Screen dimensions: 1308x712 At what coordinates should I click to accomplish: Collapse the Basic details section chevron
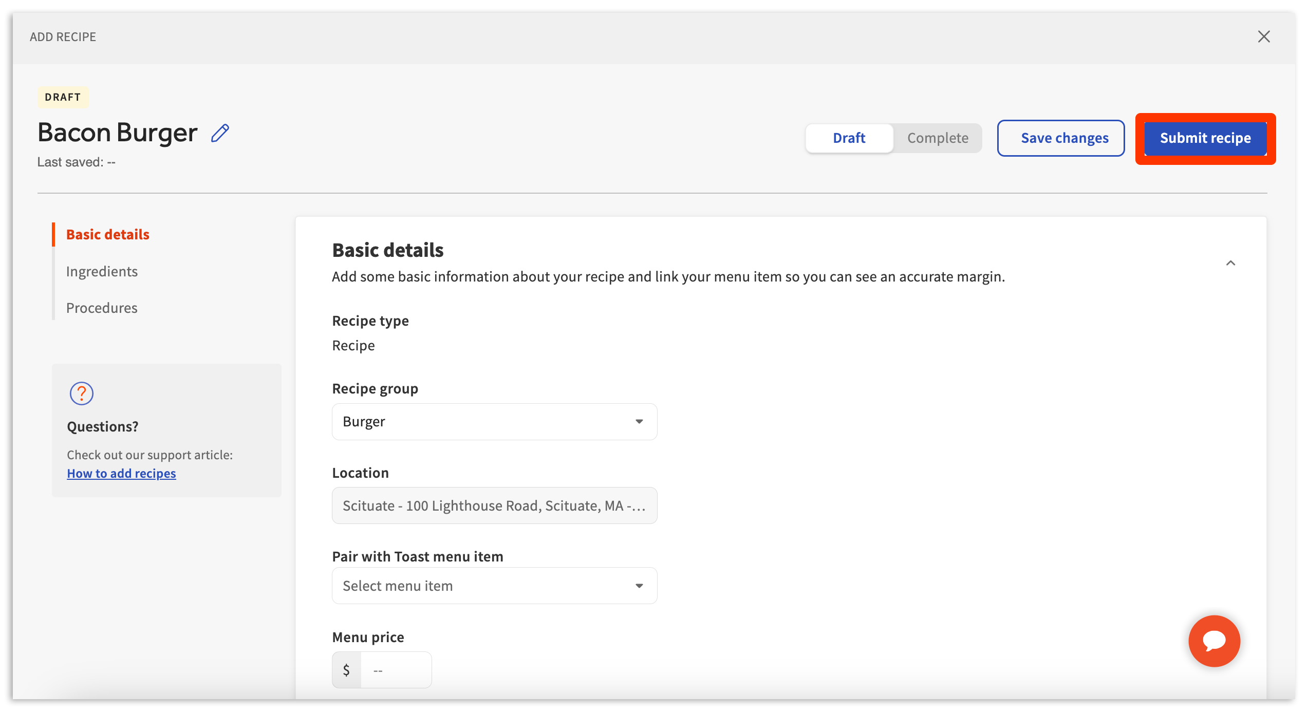pos(1230,264)
